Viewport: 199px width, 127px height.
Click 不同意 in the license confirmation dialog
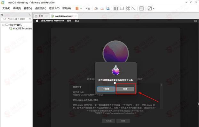(106, 89)
